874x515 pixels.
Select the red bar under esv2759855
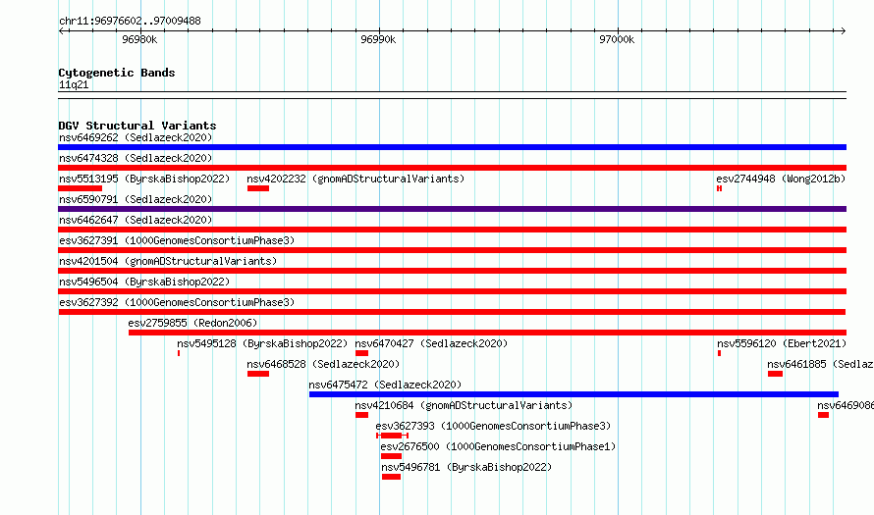click(487, 333)
